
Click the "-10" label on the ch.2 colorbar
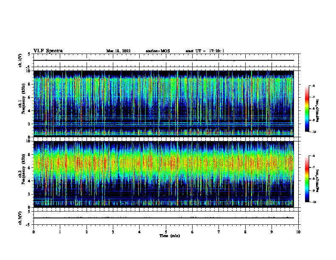314,202
